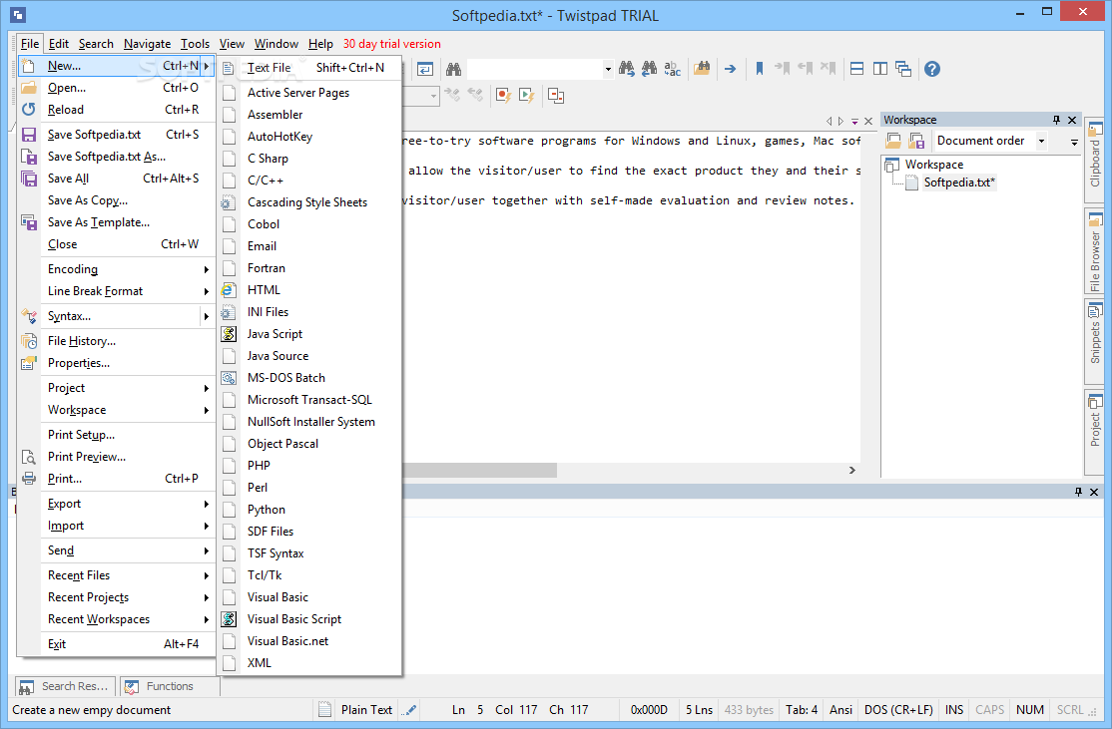Expand the Export submenu

(128, 504)
